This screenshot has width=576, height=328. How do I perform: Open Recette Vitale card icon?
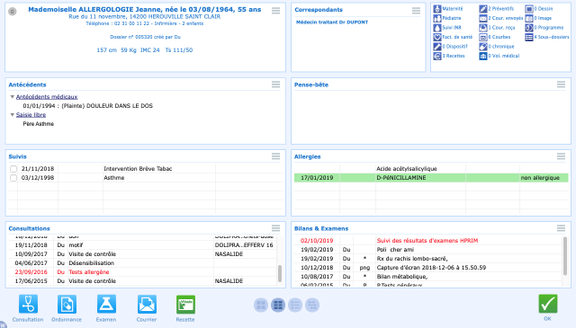[185, 304]
